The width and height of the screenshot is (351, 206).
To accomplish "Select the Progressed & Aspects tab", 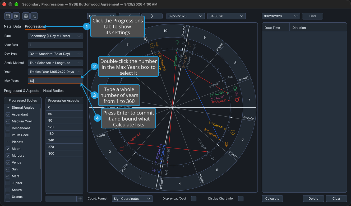I will (21, 91).
